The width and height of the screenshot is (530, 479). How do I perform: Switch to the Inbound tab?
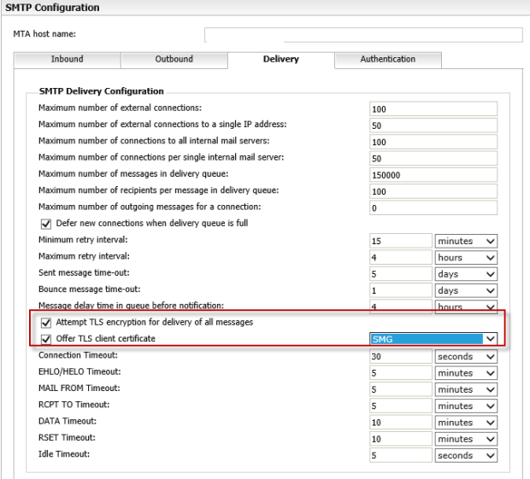[68, 60]
